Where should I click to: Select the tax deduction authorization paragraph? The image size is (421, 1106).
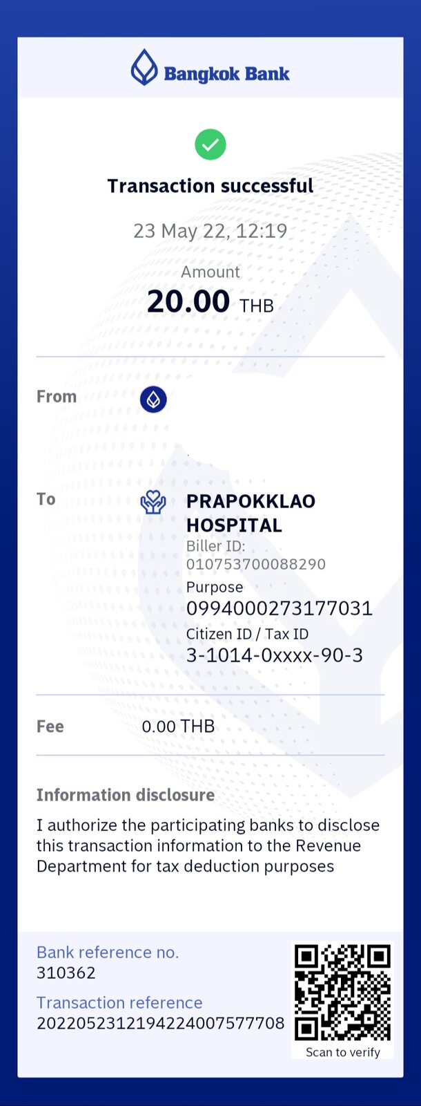(x=208, y=845)
